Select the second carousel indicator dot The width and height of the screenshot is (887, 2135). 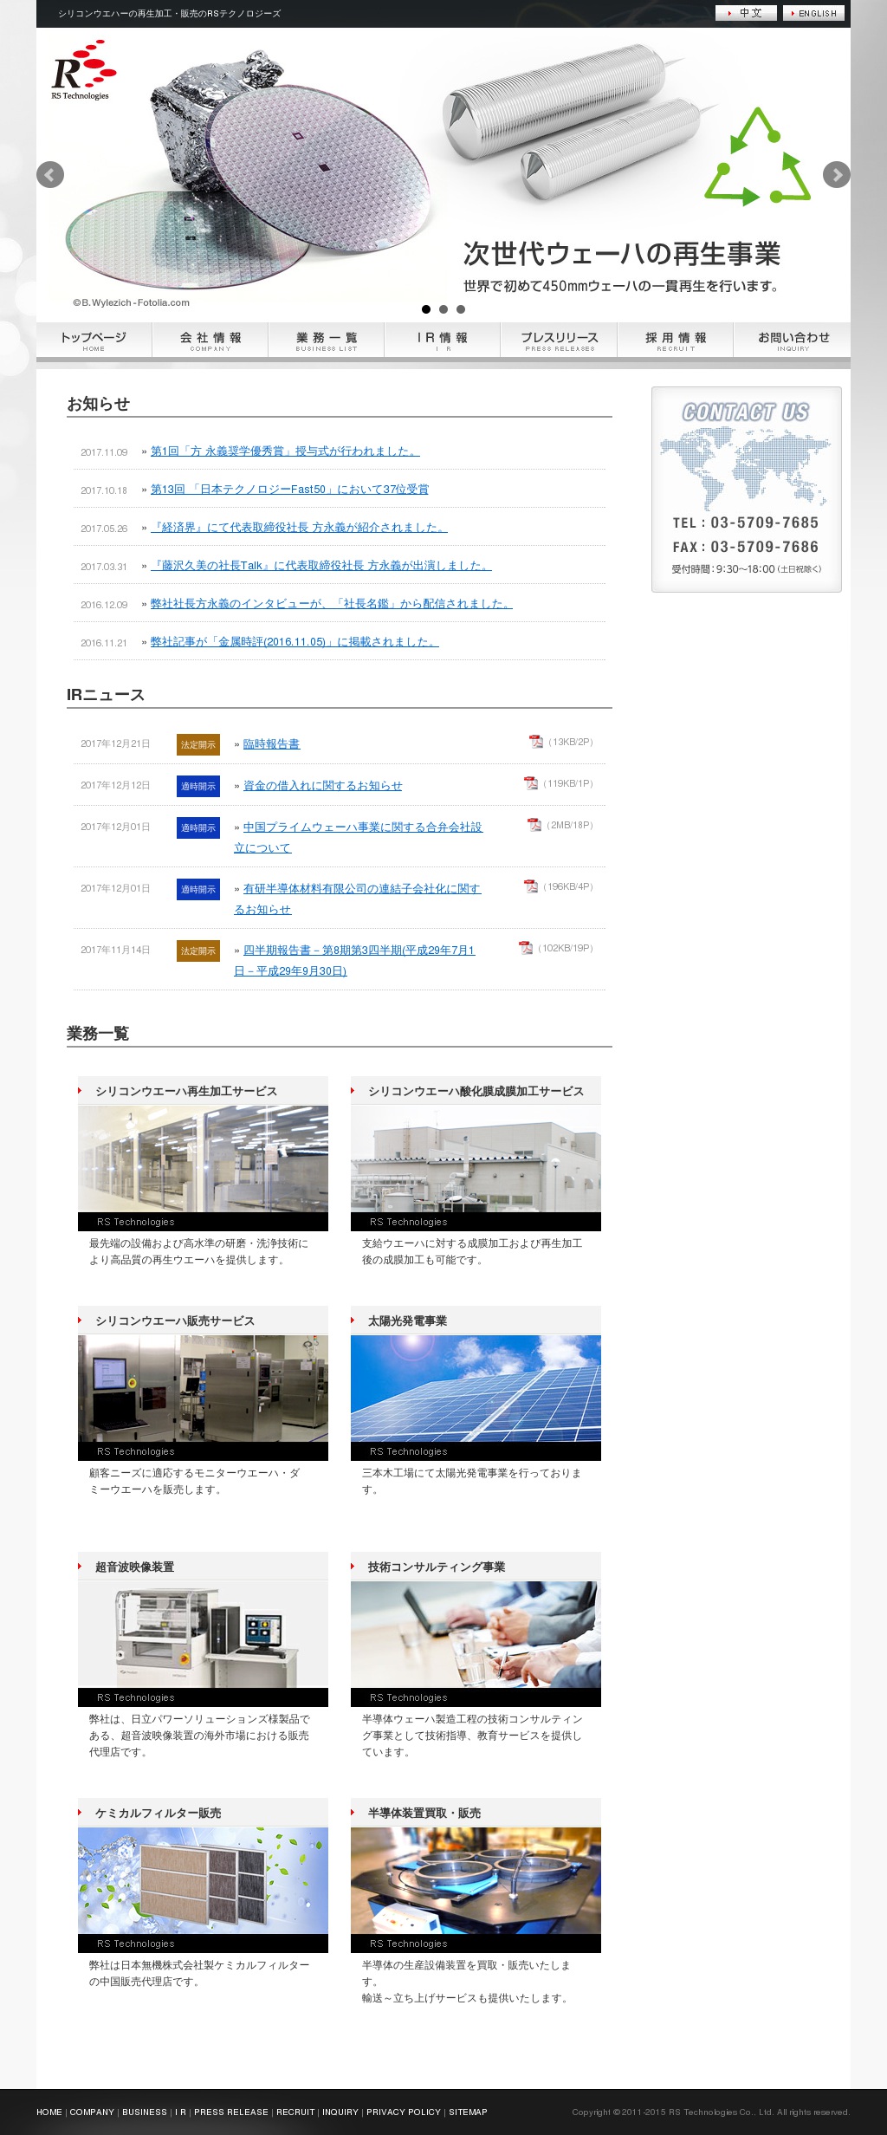coord(443,309)
